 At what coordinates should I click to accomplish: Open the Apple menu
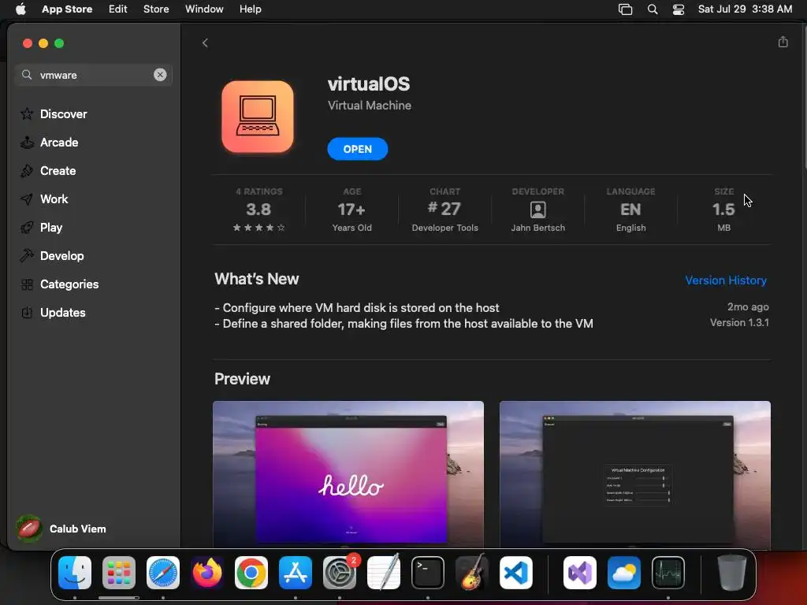(20, 9)
